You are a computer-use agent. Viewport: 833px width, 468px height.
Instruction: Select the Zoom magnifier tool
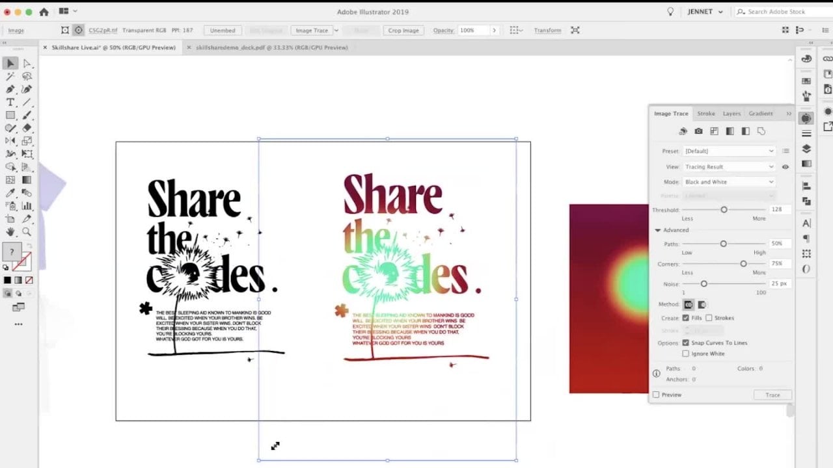[27, 232]
